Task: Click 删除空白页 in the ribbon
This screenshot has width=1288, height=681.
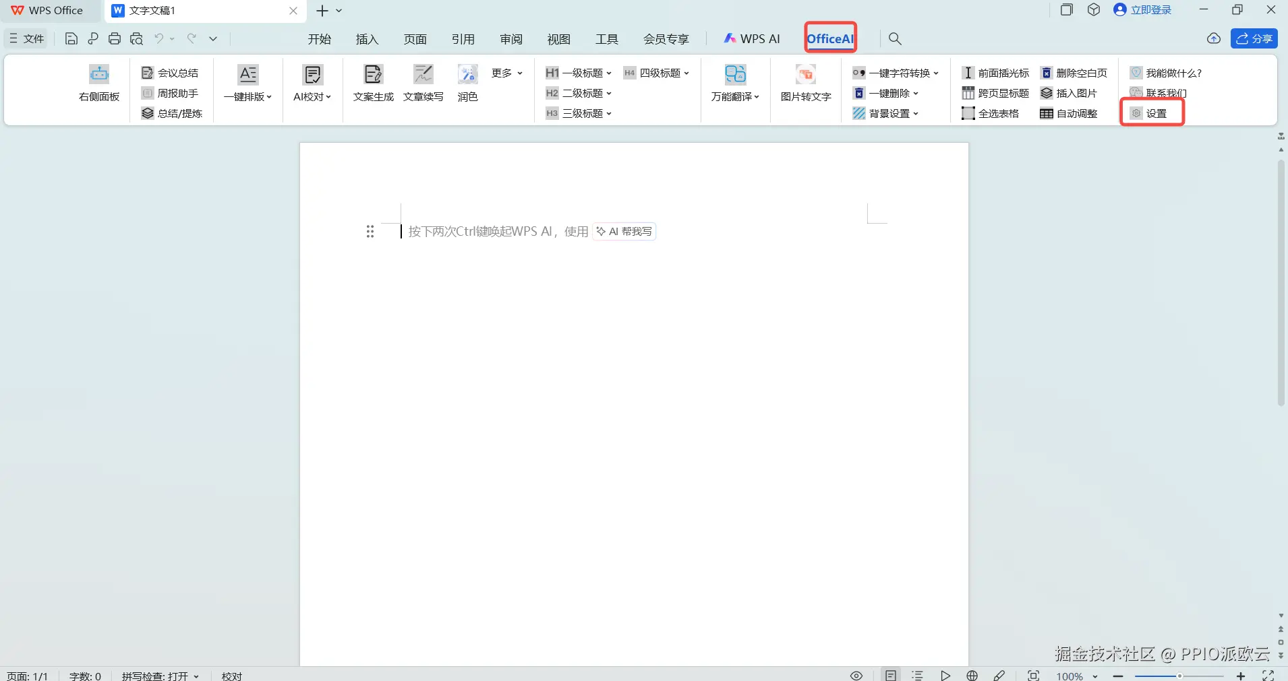Action: [1074, 73]
